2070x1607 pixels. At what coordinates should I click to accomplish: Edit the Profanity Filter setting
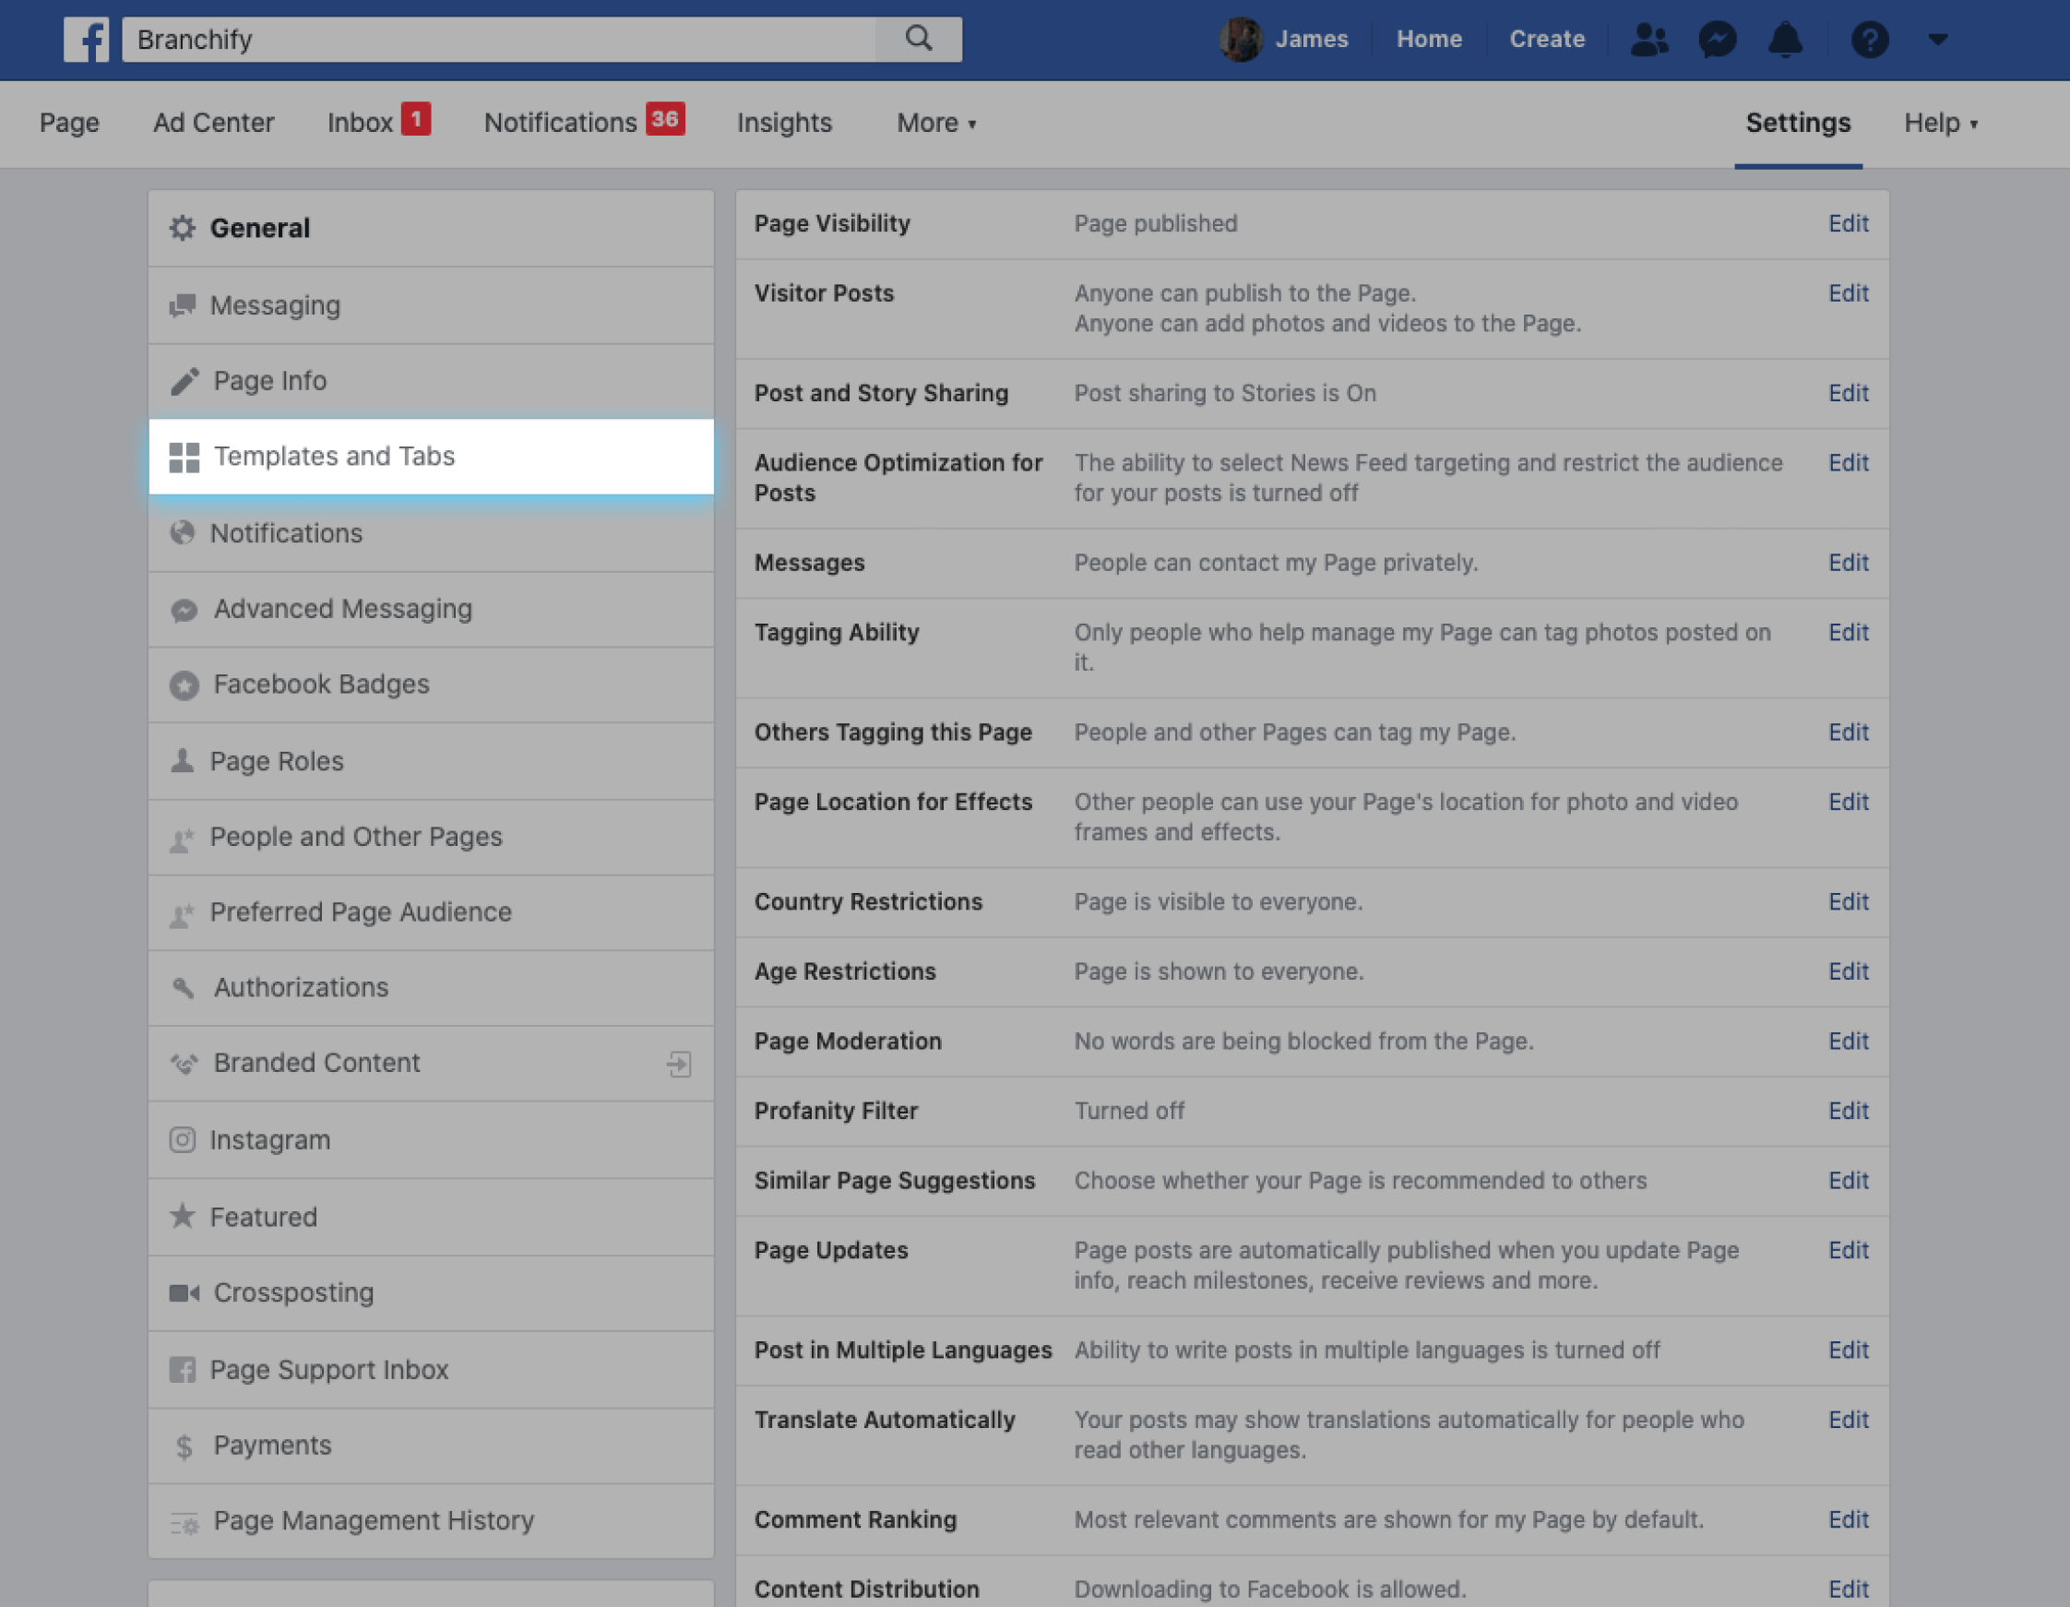click(1848, 1111)
